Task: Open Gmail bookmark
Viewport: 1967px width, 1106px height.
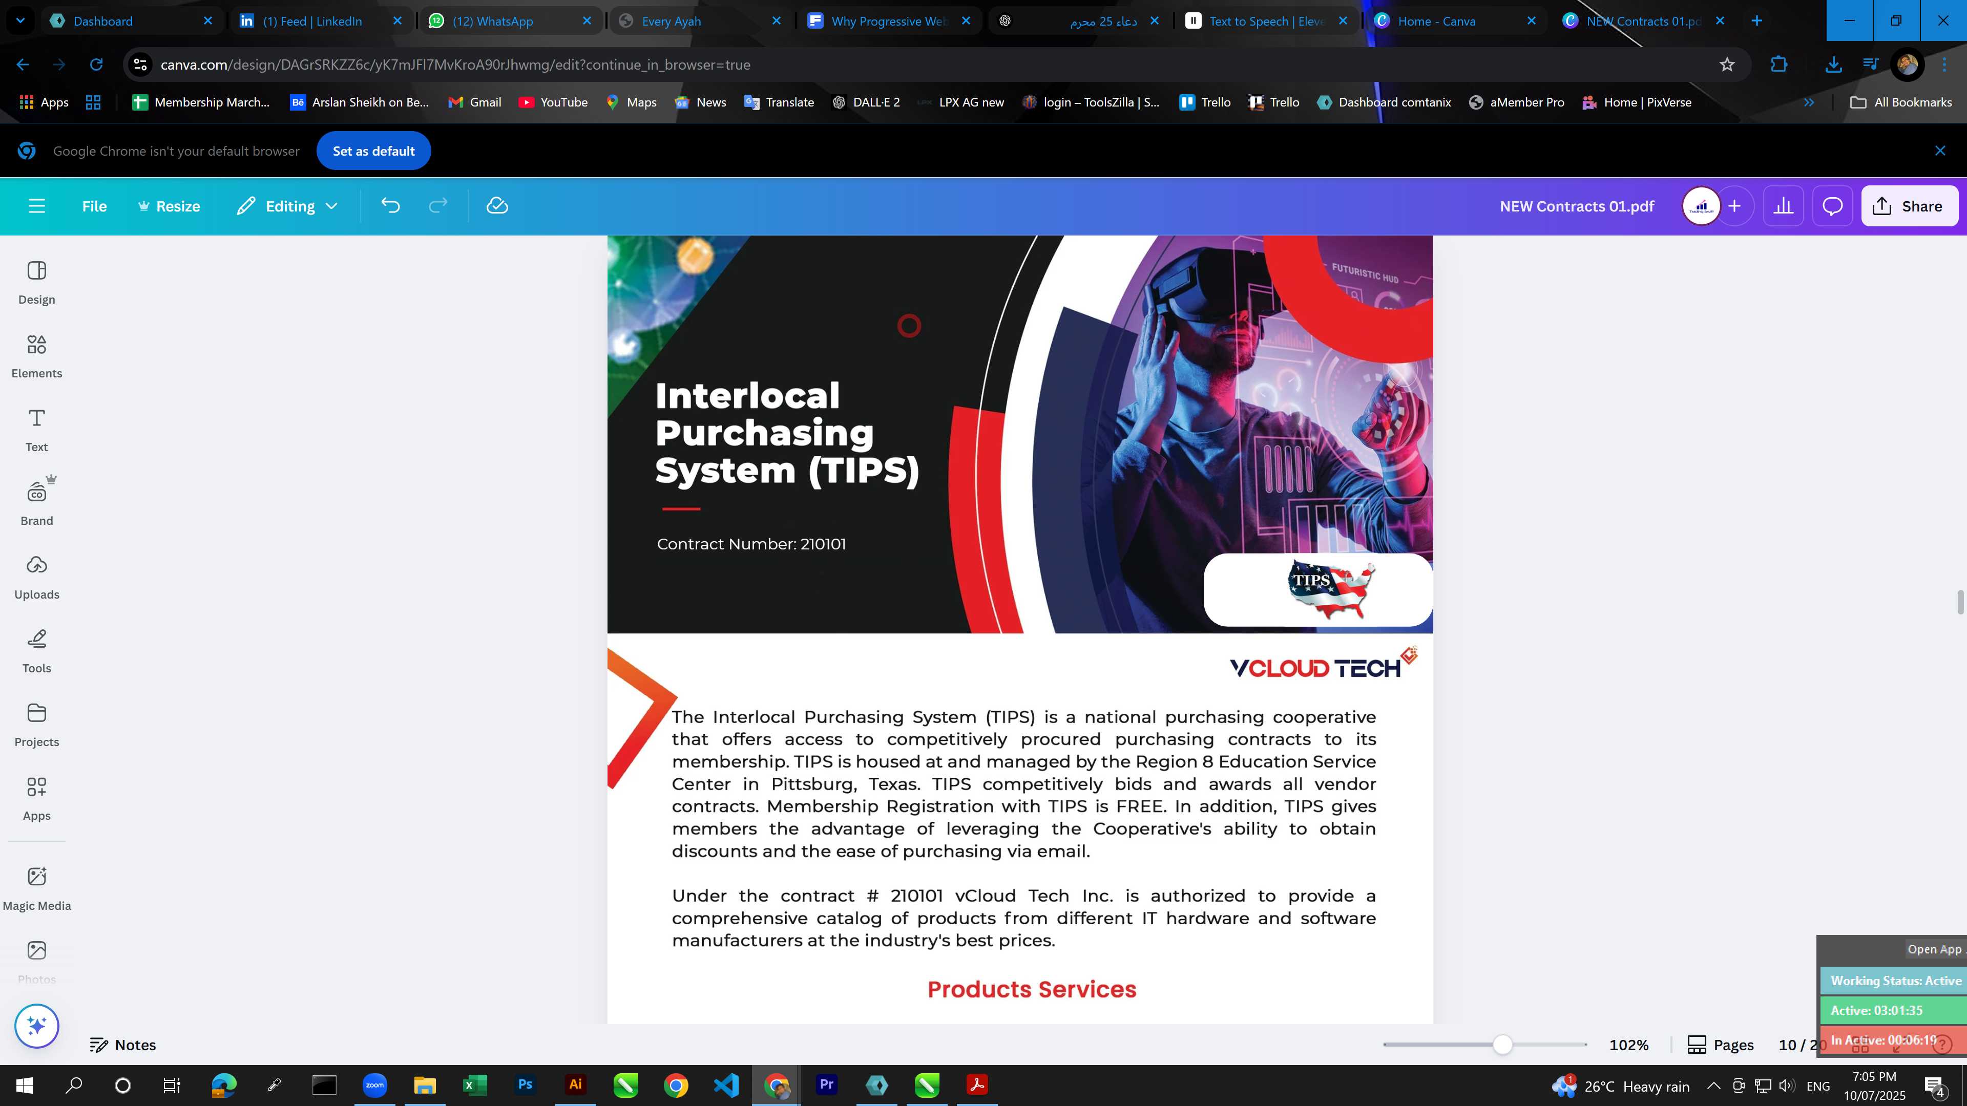Action: pos(475,102)
